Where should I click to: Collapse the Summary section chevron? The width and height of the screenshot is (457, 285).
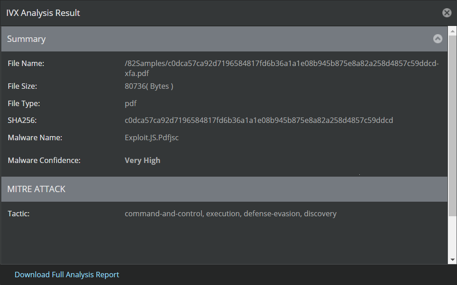437,39
